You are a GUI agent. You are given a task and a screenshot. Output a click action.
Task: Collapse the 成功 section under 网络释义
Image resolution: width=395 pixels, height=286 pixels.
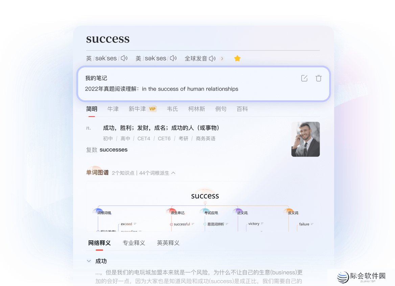(x=88, y=261)
